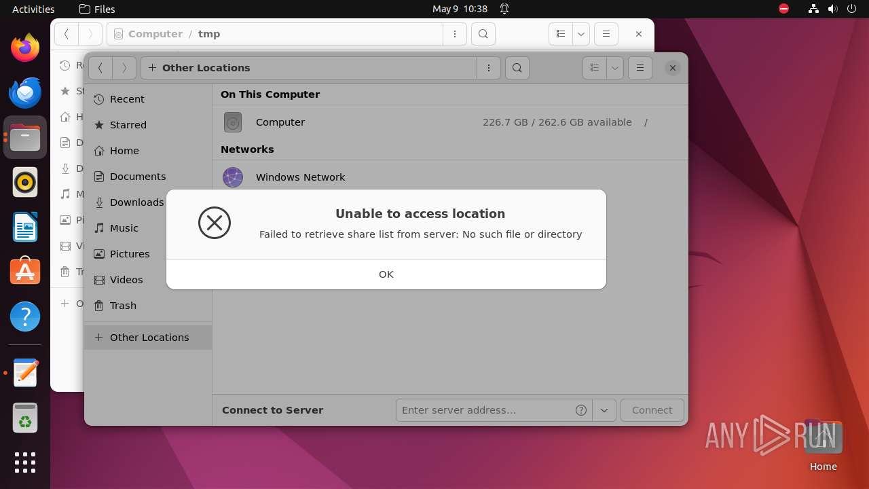
Task: Select Starred in the sidebar
Action: 148,125
